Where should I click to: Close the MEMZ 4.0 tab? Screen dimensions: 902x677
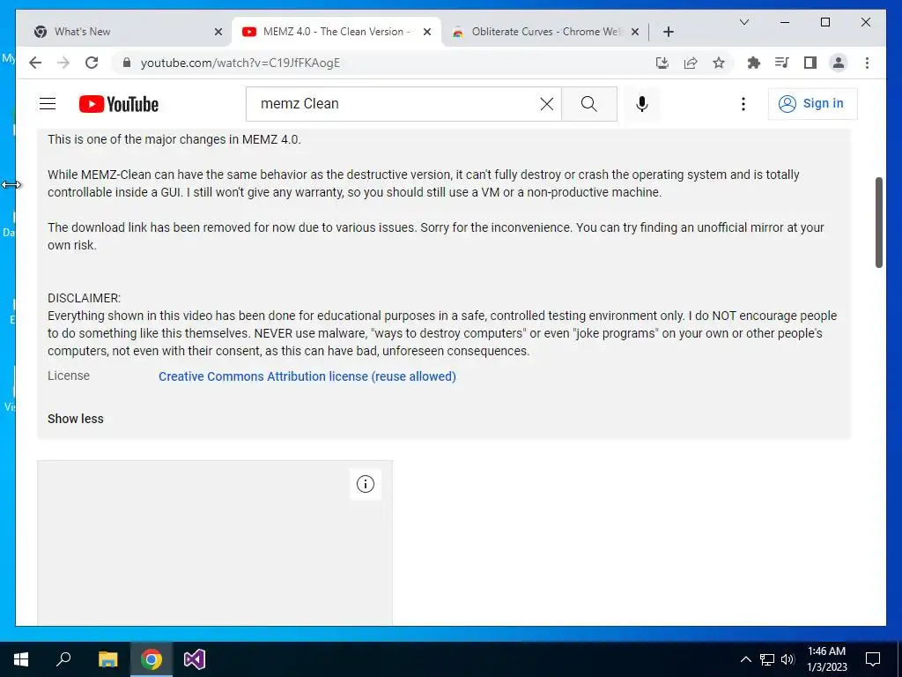(x=427, y=32)
